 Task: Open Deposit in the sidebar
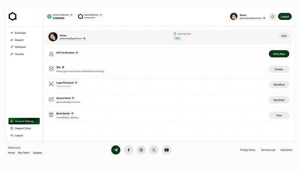point(19,40)
